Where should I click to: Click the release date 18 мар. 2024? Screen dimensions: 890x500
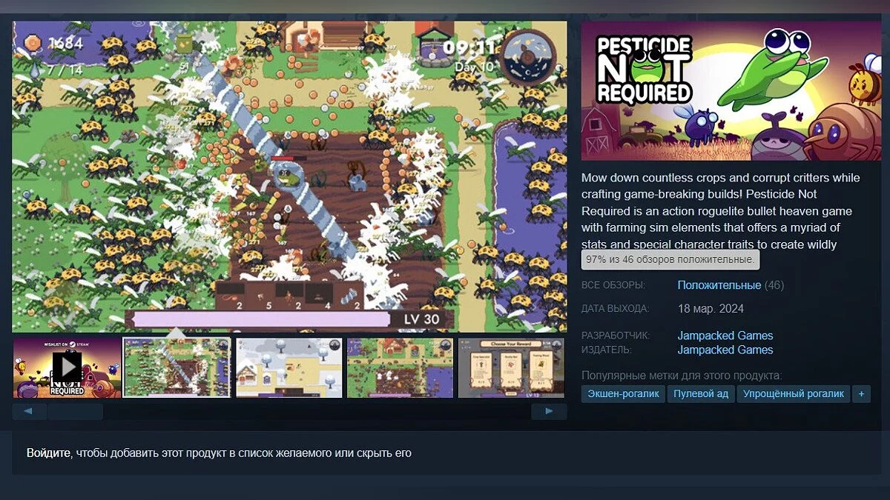pos(711,308)
